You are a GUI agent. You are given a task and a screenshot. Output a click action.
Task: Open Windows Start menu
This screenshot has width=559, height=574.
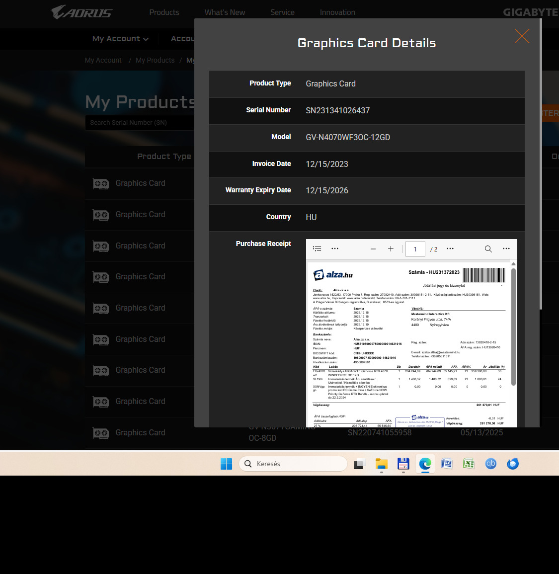[226, 464]
